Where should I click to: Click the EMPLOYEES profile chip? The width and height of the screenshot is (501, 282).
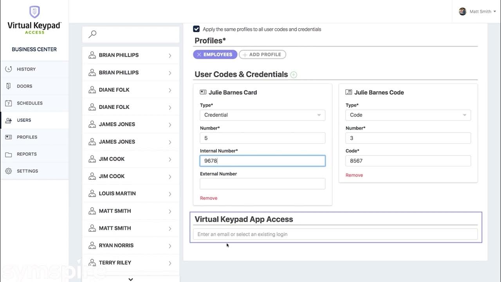coord(215,54)
